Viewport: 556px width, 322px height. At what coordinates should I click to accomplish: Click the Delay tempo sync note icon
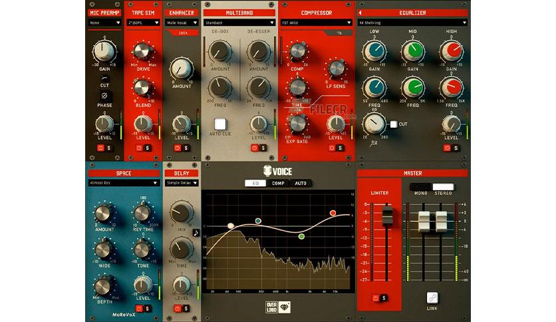pos(196,233)
